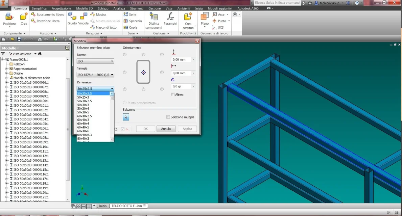Select top-left orientation radio button
This screenshot has height=216, width=402.
coord(125,54)
